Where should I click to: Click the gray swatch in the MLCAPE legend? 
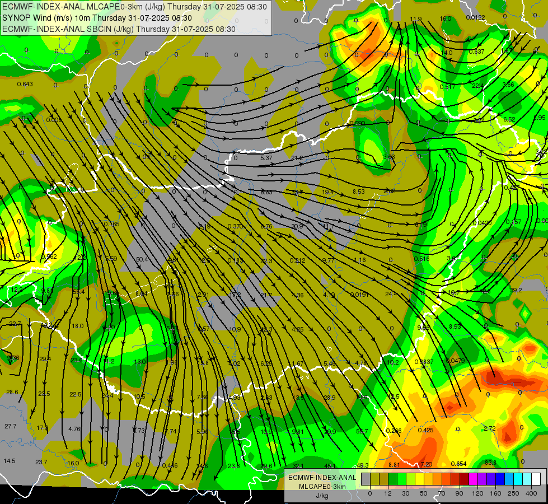[366, 479]
